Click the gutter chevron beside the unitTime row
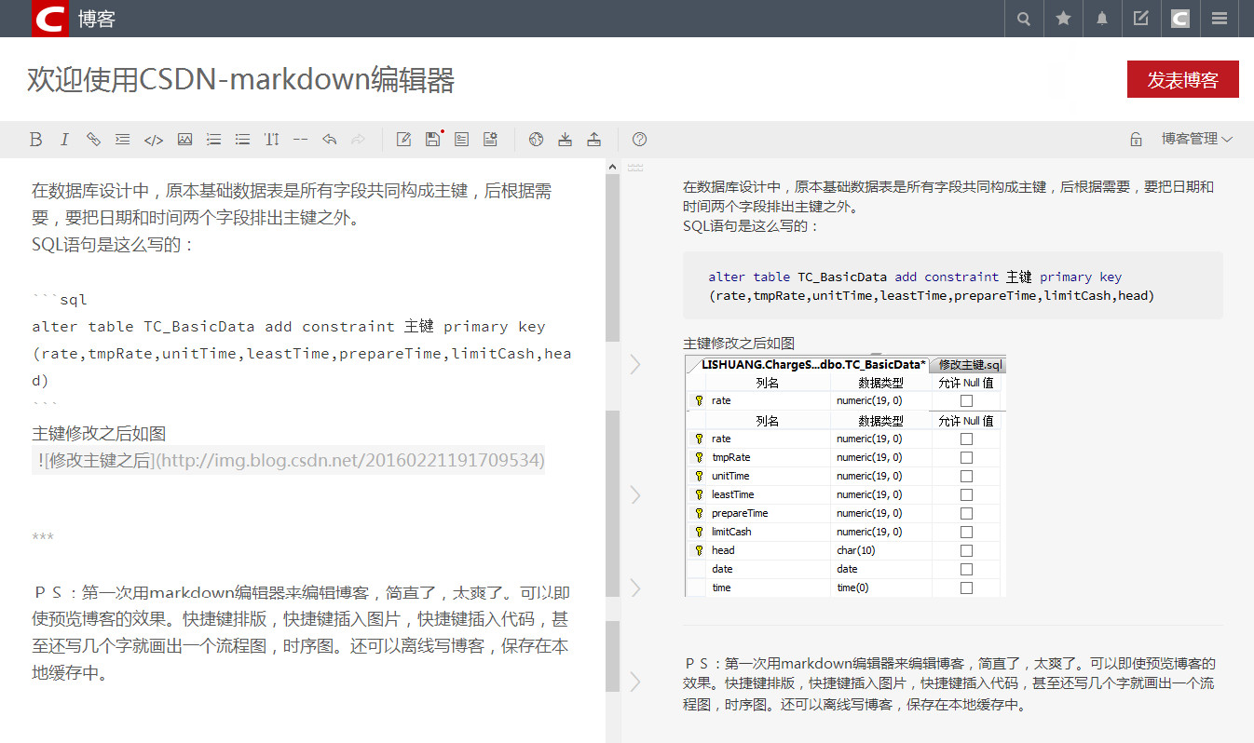This screenshot has width=1254, height=743. (635, 494)
